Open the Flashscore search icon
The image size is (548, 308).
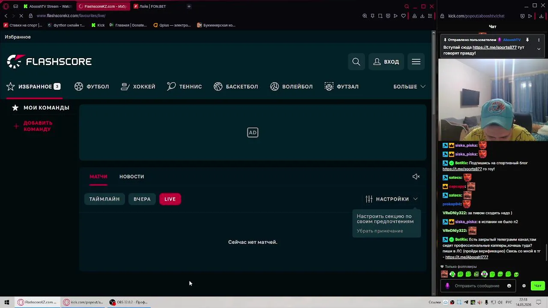click(x=356, y=62)
